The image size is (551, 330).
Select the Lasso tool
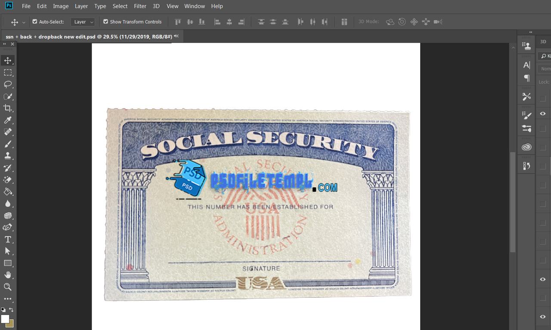pyautogui.click(x=8, y=84)
